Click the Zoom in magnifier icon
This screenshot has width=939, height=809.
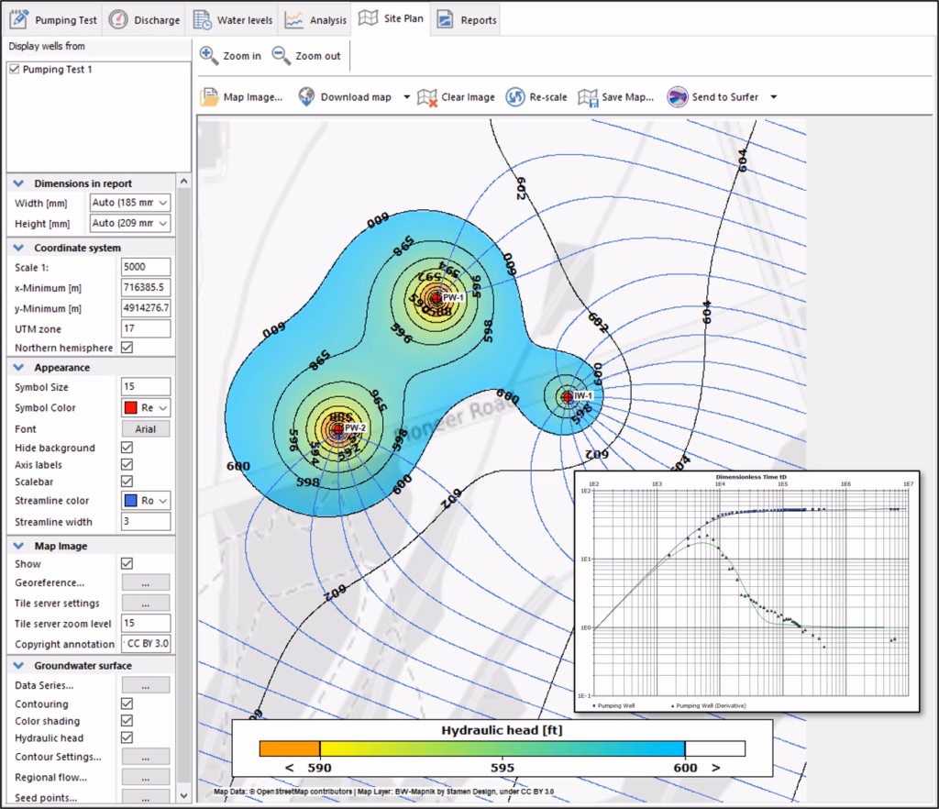(x=209, y=56)
